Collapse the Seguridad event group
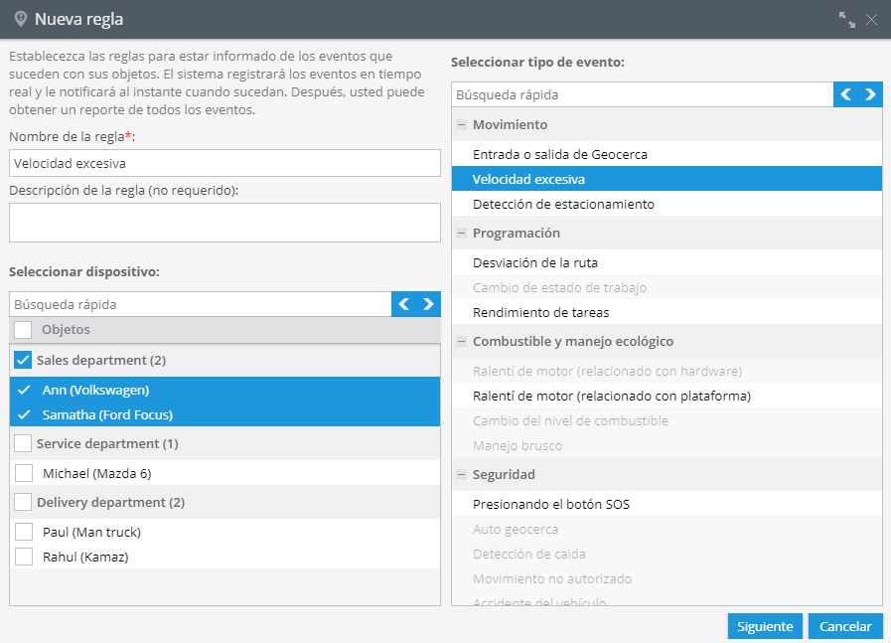This screenshot has height=643, width=891. click(462, 474)
